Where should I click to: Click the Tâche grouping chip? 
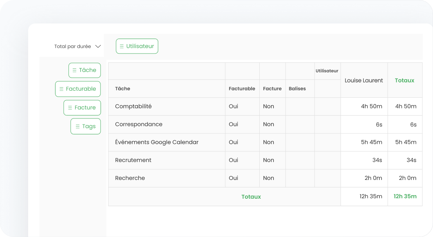84,70
